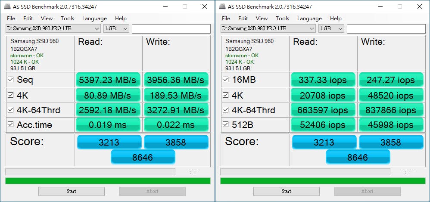Open View menu in left window
This screenshot has width=430, height=202.
[47, 19]
